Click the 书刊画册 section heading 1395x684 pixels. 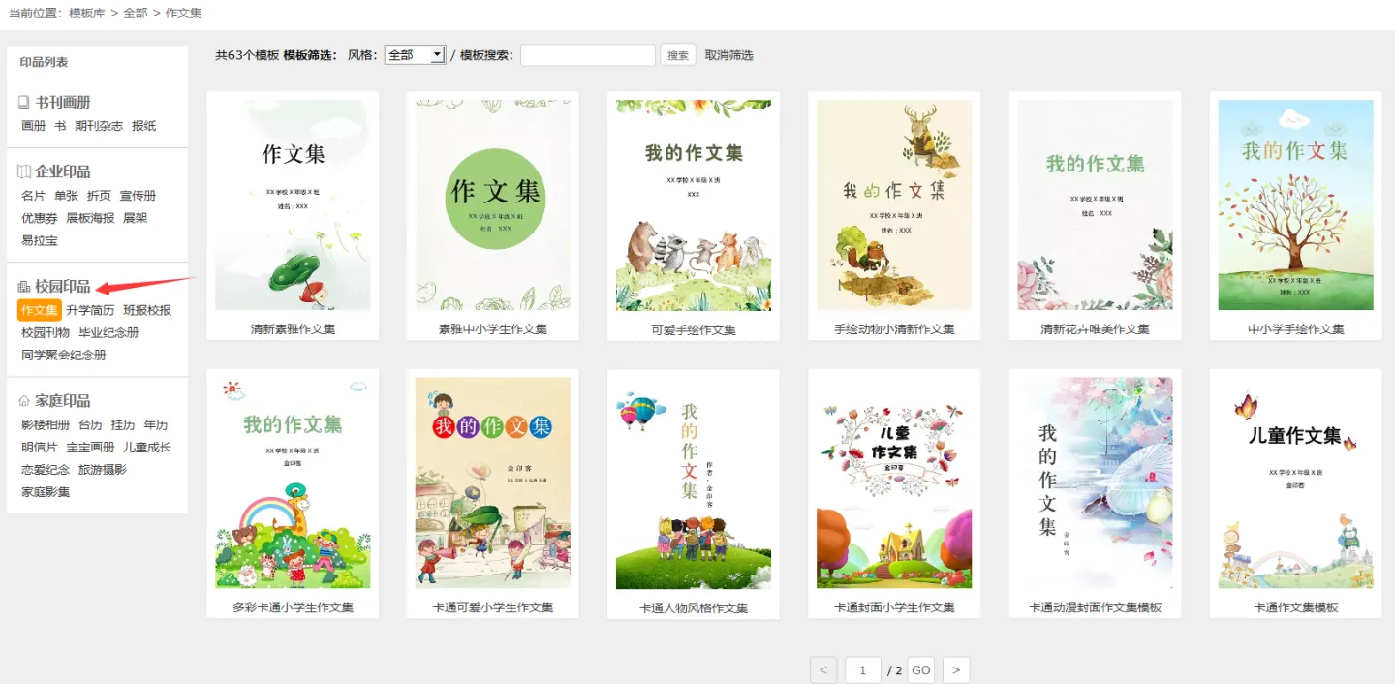click(x=63, y=102)
